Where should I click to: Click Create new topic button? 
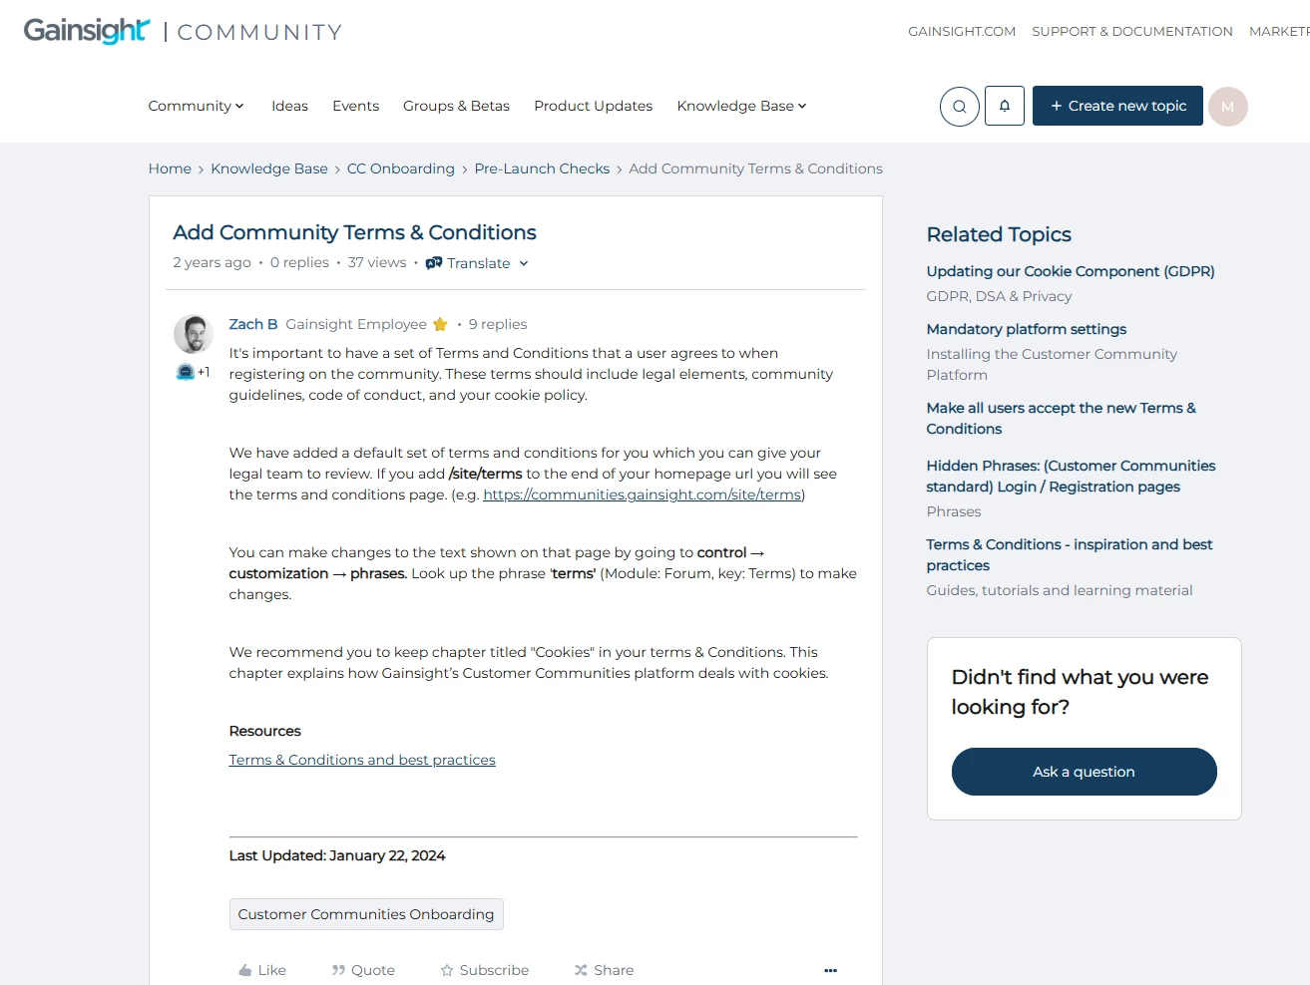[x=1117, y=106]
